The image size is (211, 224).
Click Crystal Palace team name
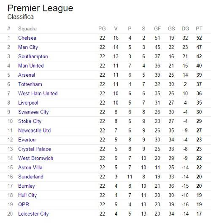[x=35, y=149]
